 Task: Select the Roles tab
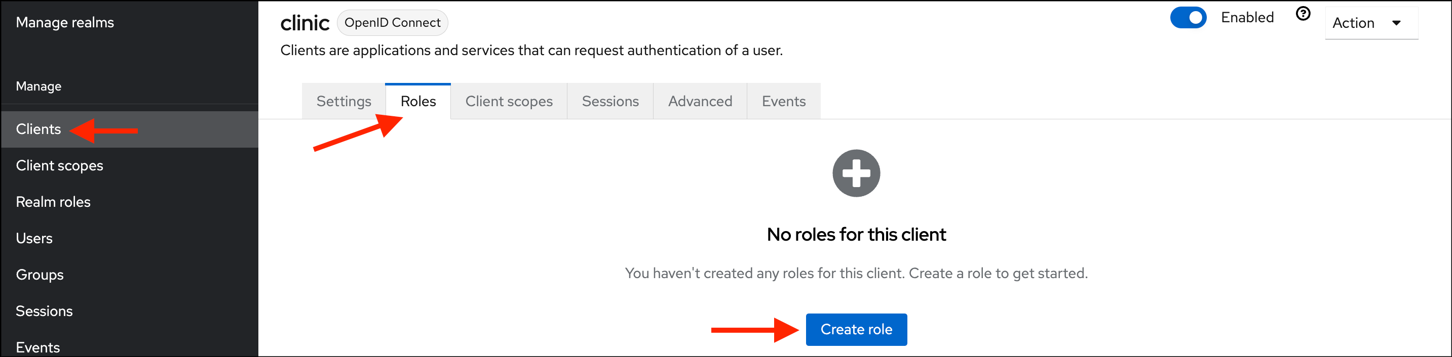point(418,101)
